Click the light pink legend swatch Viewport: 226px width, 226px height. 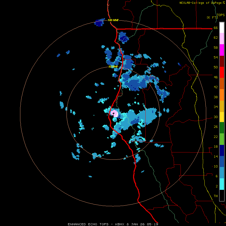(x=222, y=38)
